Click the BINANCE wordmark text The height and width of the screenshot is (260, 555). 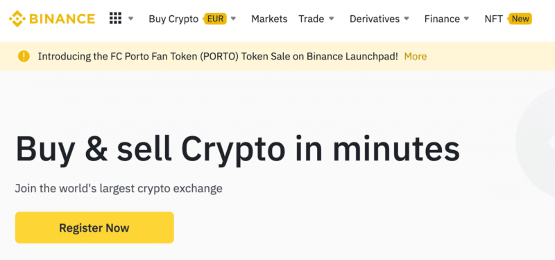62,19
